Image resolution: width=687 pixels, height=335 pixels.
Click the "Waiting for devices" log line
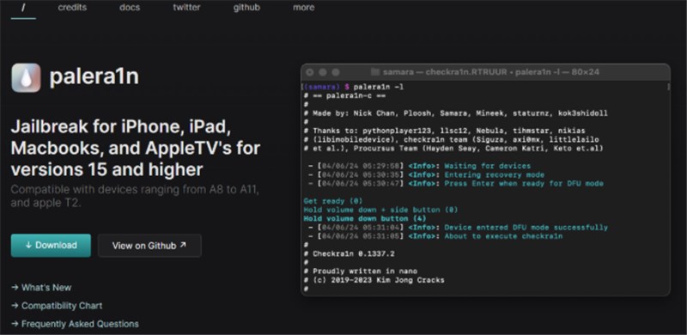click(416, 166)
